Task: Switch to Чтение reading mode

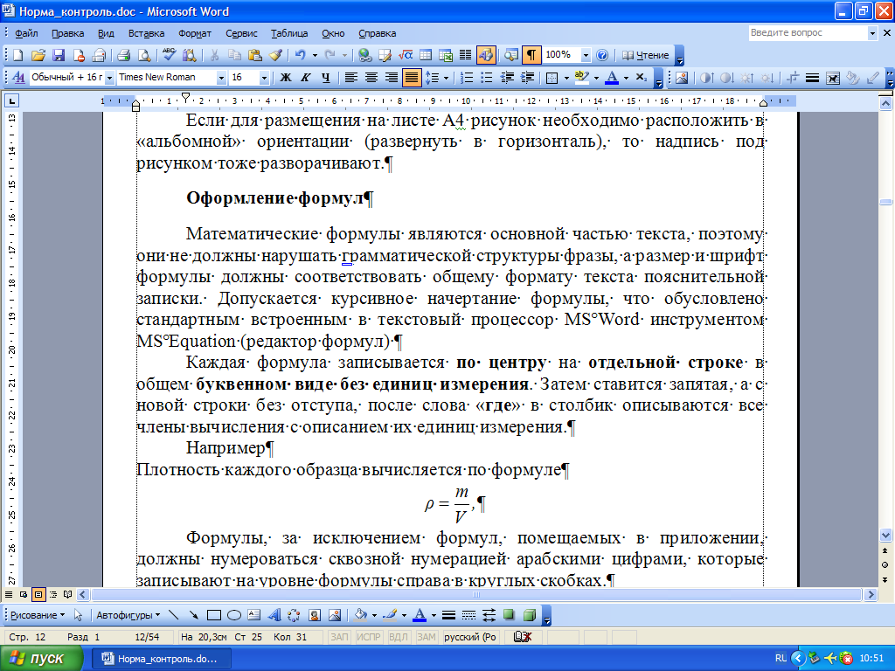Action: tap(645, 55)
